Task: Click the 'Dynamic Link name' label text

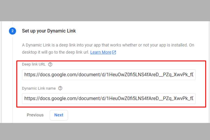Action: pos(39,88)
